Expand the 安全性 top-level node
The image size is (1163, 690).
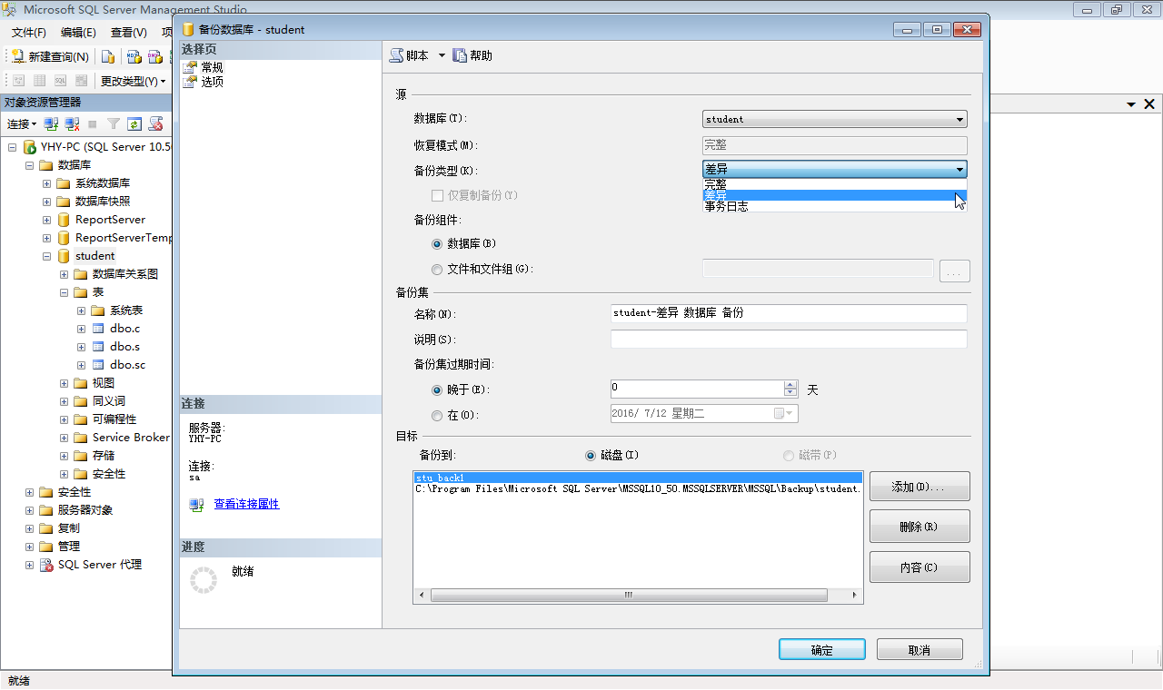pyautogui.click(x=30, y=492)
